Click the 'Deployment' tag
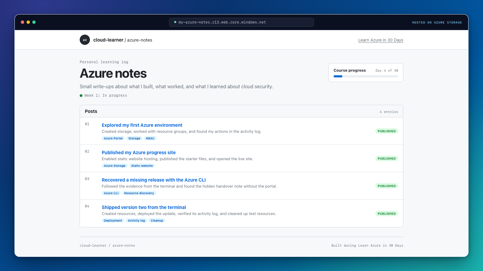Image resolution: width=483 pixels, height=271 pixels. (x=113, y=220)
